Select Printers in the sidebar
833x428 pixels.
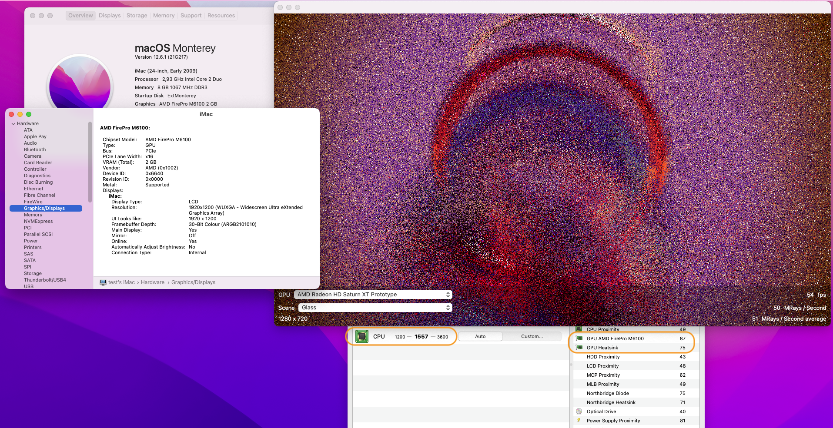click(33, 248)
